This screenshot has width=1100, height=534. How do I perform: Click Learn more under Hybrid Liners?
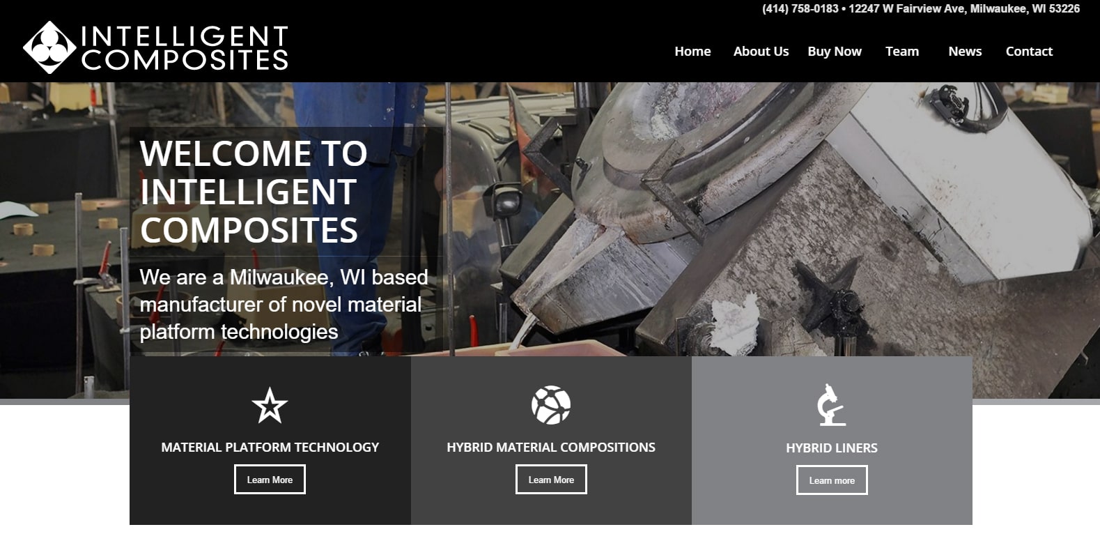point(832,480)
